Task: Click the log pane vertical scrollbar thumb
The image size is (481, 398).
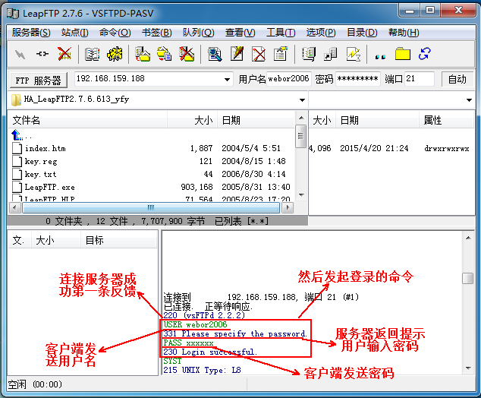Action: [x=468, y=278]
